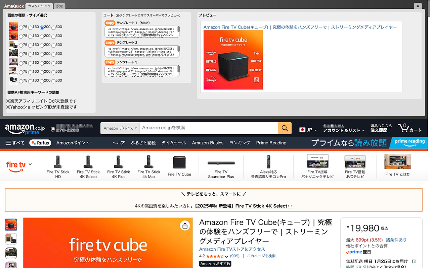Open the Amazon デバイス search category dropdown
Image resolution: width=430 pixels, height=268 pixels.
(x=120, y=128)
